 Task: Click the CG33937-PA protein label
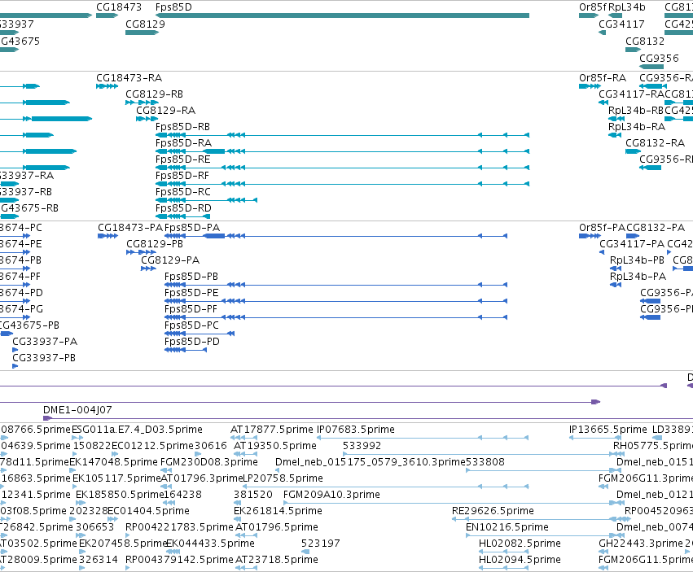pyautogui.click(x=45, y=342)
